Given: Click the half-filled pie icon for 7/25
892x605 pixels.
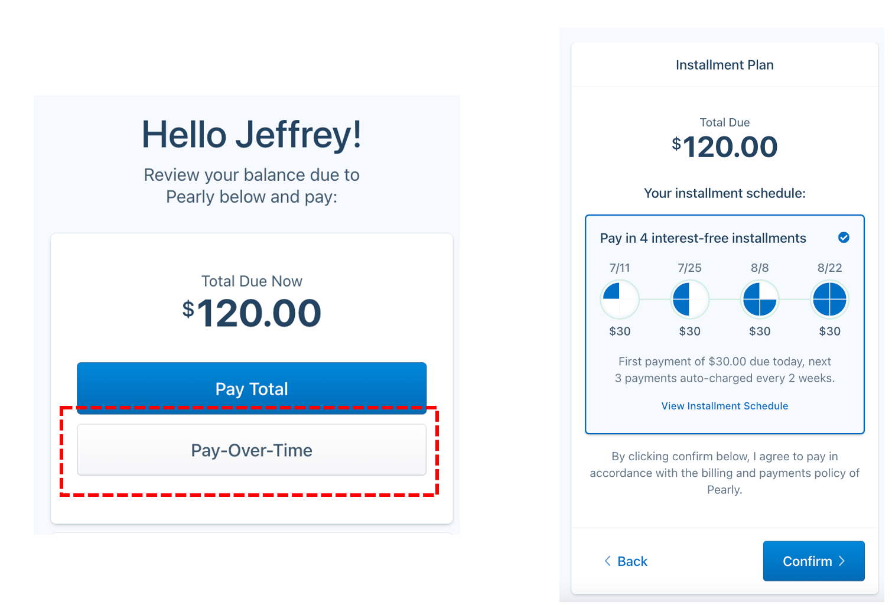Looking at the screenshot, I should [689, 300].
